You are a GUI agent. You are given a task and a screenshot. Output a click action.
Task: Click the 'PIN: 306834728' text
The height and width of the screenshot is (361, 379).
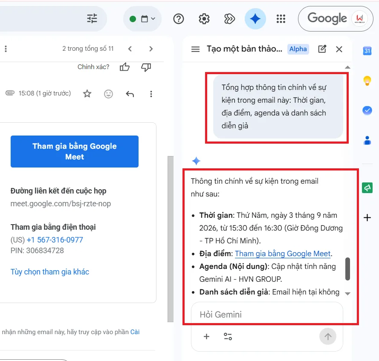[37, 251]
